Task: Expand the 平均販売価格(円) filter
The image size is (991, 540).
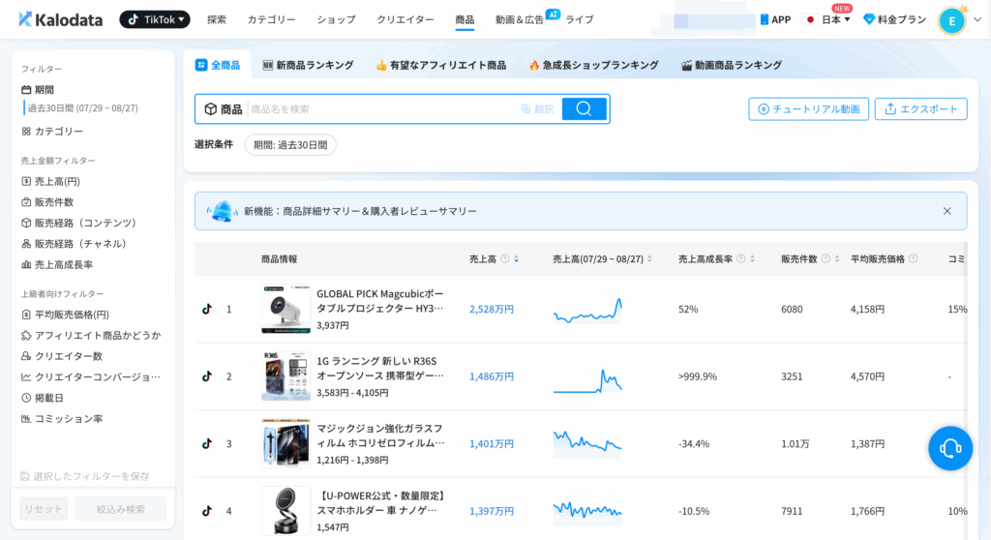Action: 65,315
